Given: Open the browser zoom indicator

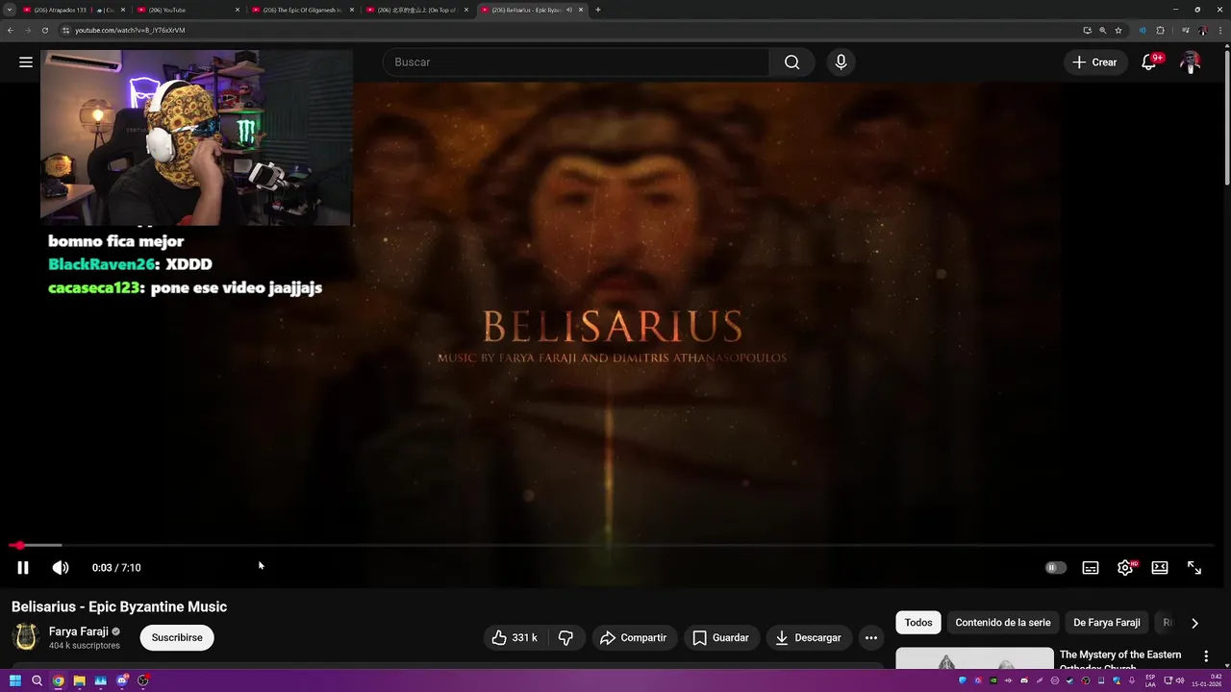Looking at the screenshot, I should (1102, 30).
